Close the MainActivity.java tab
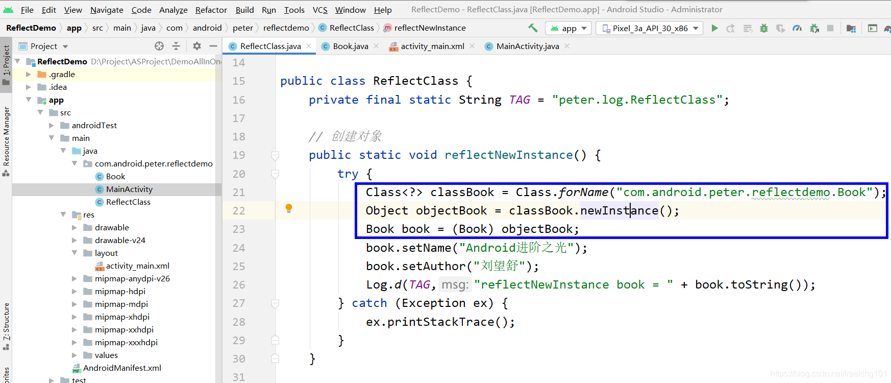This screenshot has height=383, width=891. [567, 46]
